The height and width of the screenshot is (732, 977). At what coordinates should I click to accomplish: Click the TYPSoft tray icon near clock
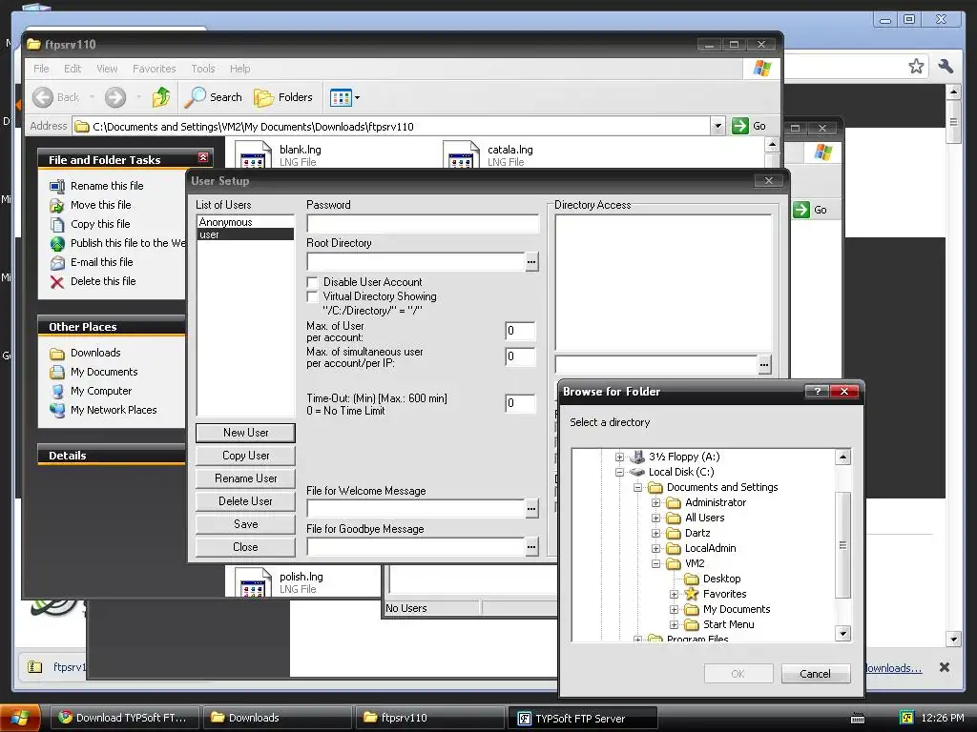click(x=907, y=718)
